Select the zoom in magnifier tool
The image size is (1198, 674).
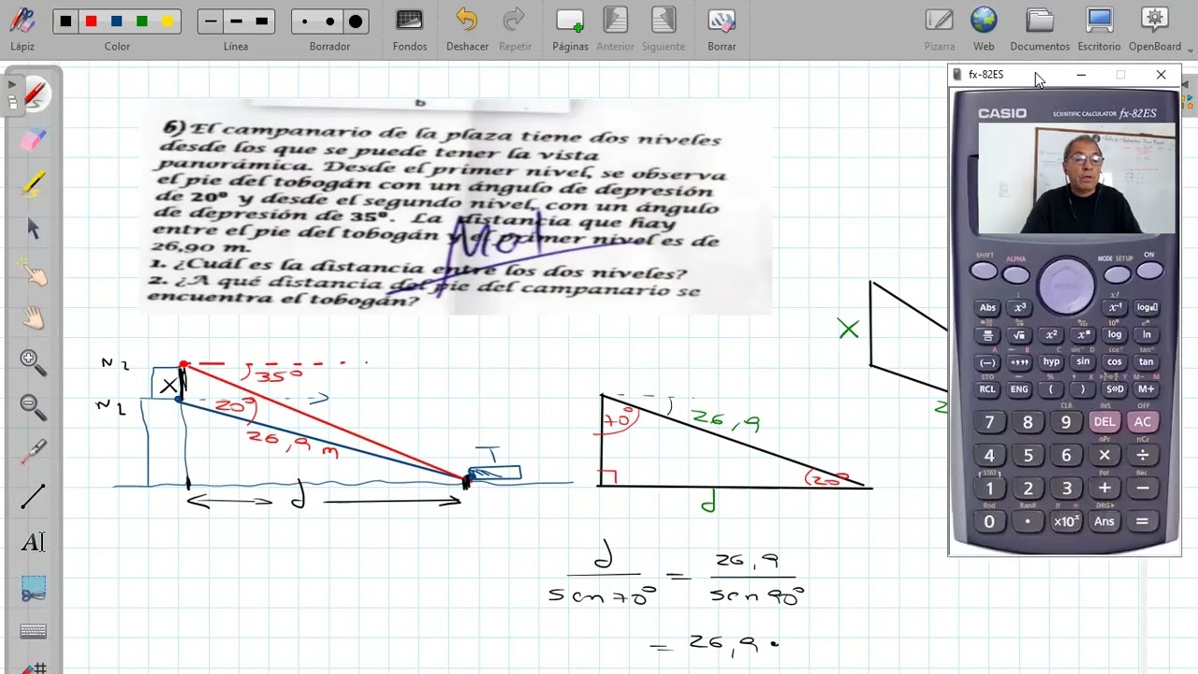(x=34, y=361)
